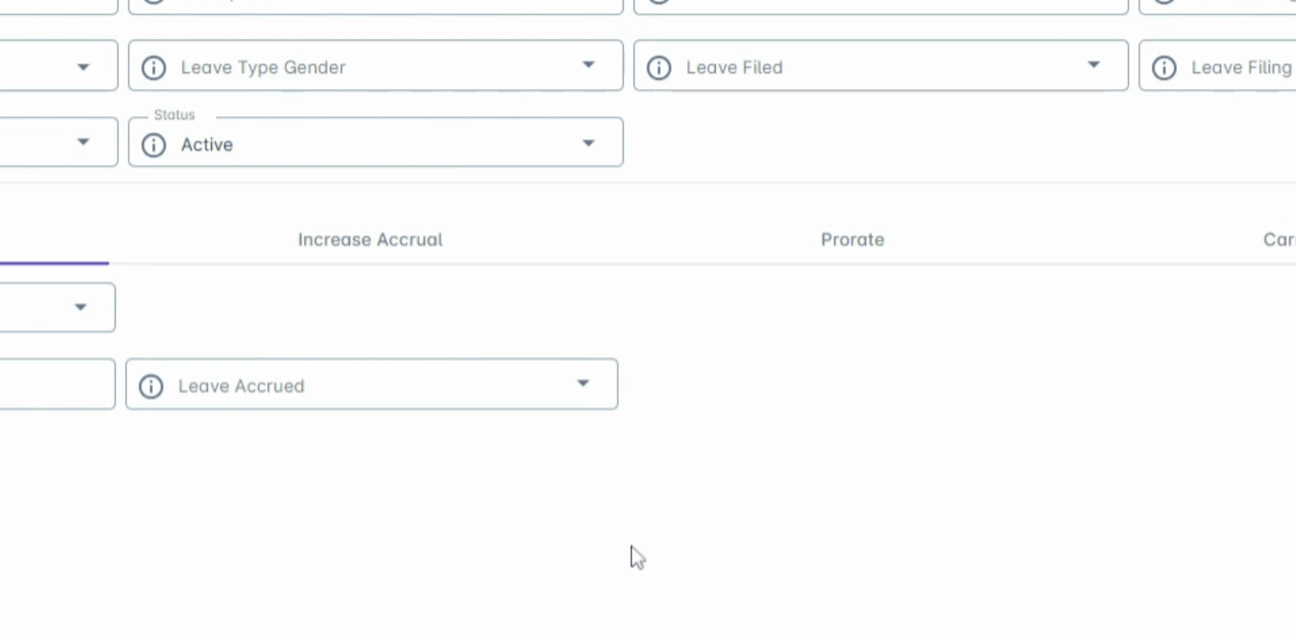This screenshot has height=640, width=1296.
Task: Expand the Leave Type Gender dropdown arrow
Action: [x=588, y=65]
